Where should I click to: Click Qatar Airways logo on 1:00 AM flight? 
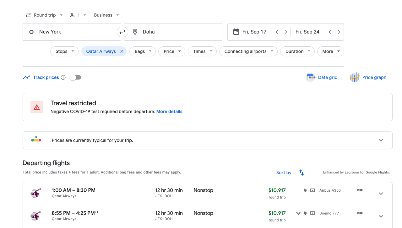click(36, 193)
